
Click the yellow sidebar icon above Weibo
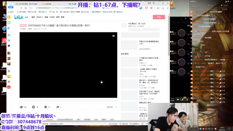tap(9, 76)
